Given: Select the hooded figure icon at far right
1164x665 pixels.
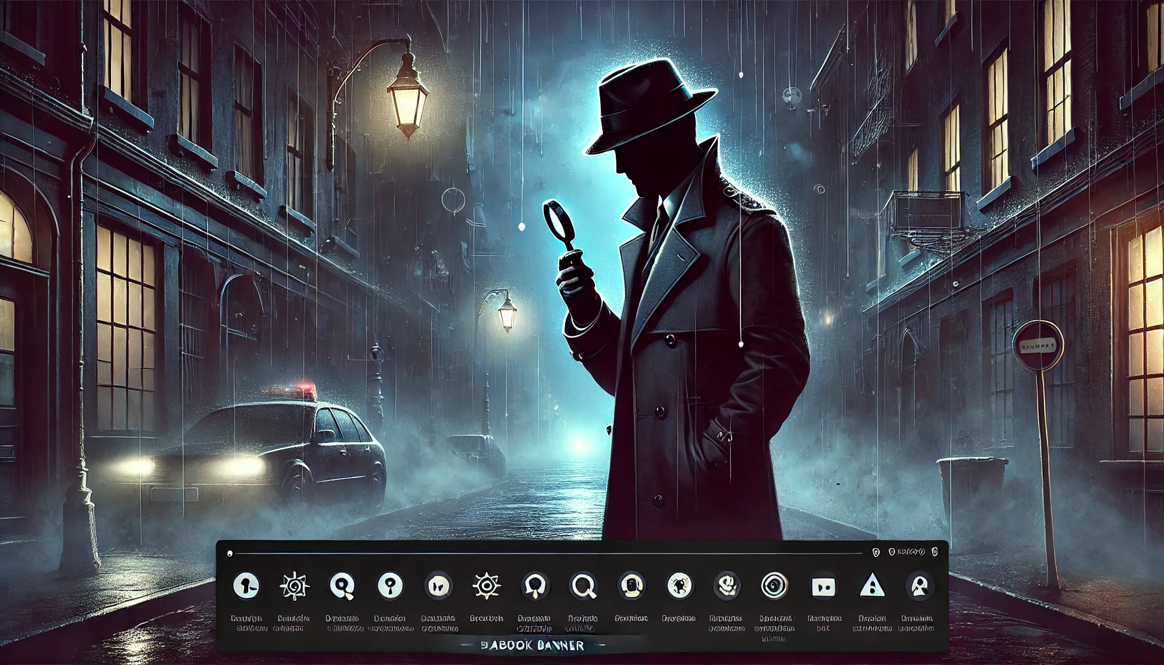Looking at the screenshot, I should pos(919,586).
